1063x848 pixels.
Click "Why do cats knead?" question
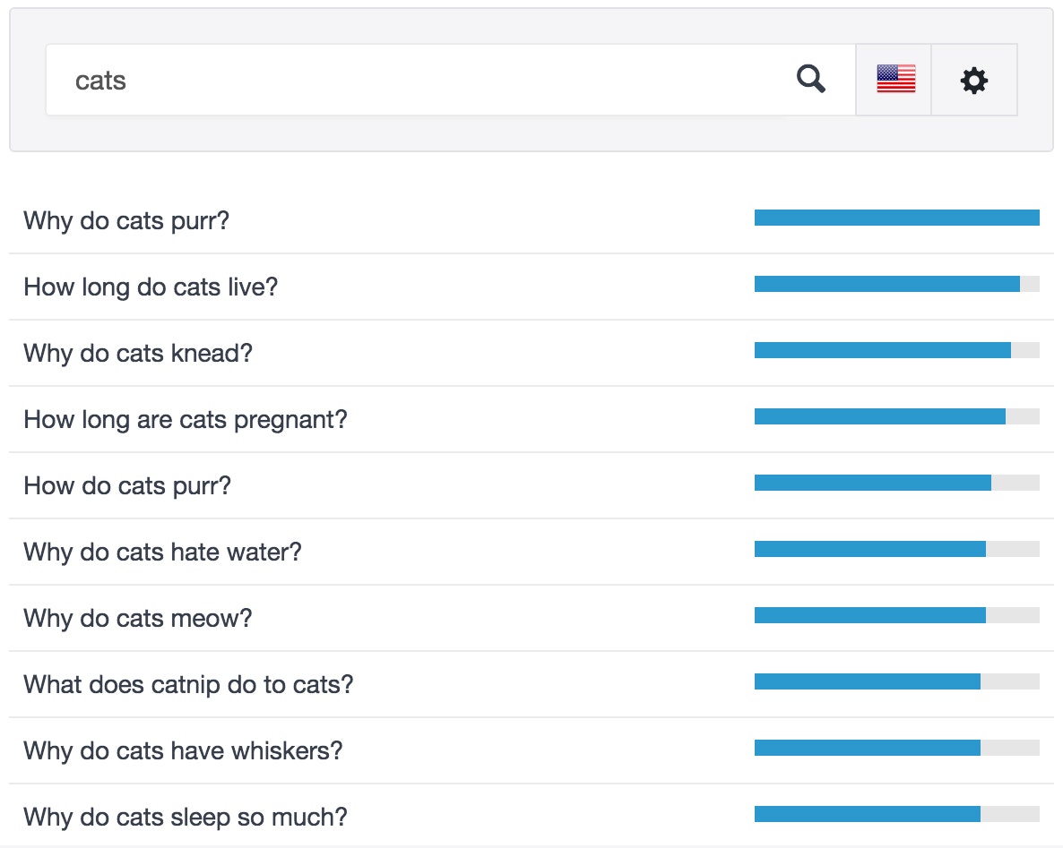click(138, 353)
